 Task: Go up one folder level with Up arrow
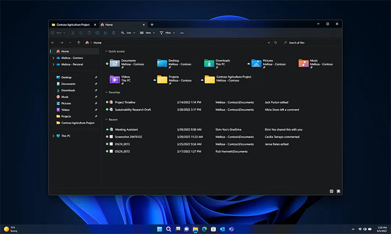(x=79, y=42)
